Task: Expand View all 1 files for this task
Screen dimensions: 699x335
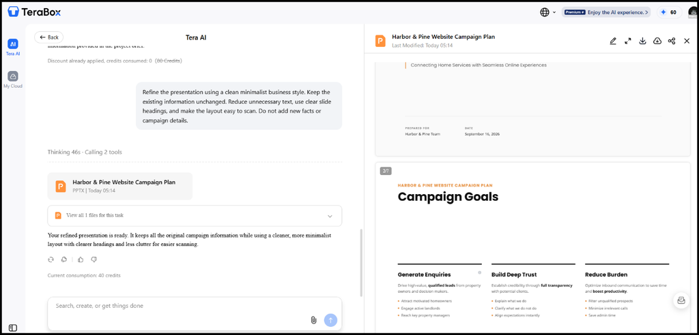Action: [195, 216]
